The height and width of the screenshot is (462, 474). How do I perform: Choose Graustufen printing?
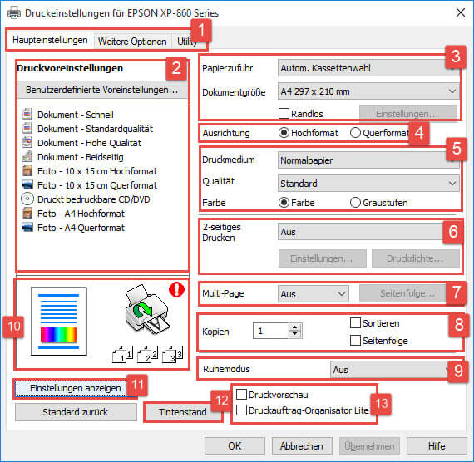tap(355, 203)
